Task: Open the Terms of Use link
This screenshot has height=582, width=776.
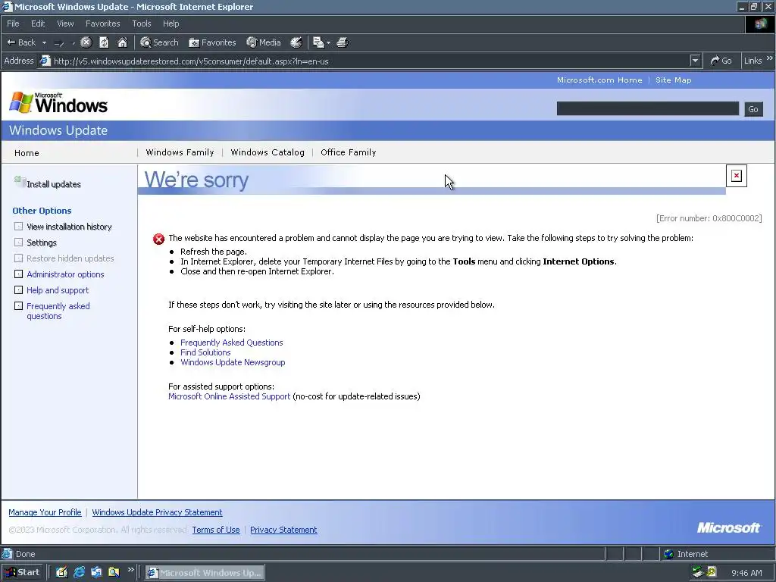Action: click(216, 530)
